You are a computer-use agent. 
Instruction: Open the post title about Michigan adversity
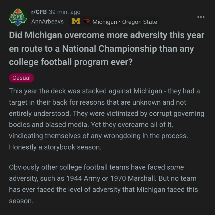[x=107, y=49]
